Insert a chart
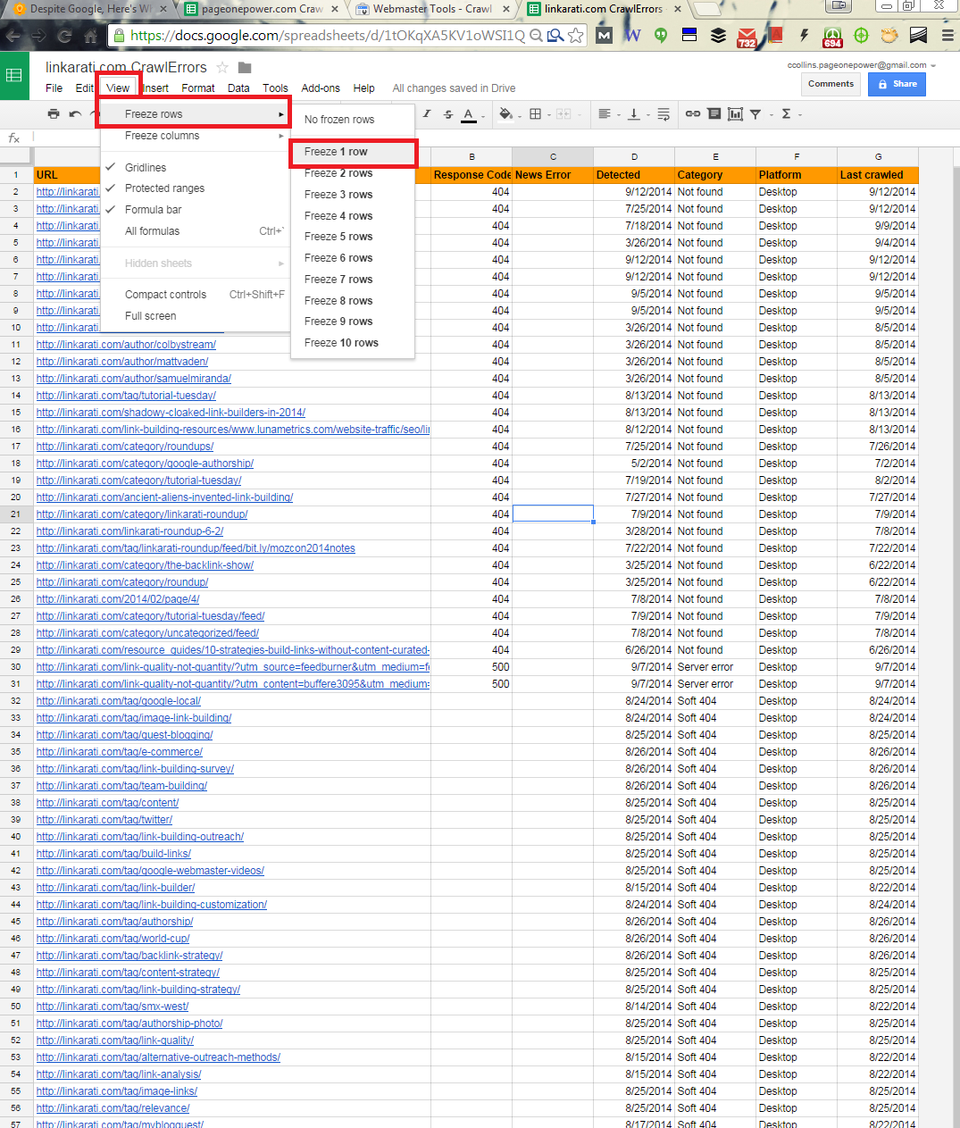This screenshot has width=960, height=1128. coord(735,114)
